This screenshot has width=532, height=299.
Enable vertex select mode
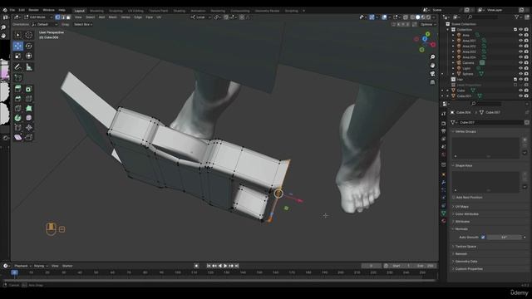coord(57,17)
